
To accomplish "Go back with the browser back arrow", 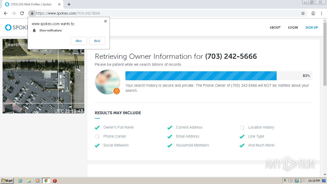I will coord(6,13).
